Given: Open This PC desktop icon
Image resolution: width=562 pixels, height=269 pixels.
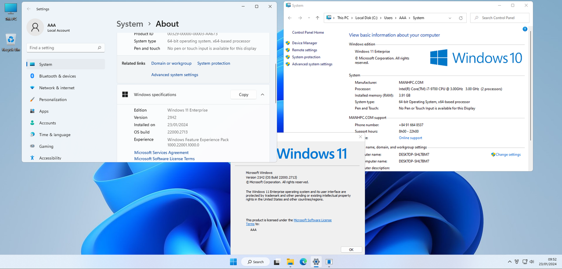Looking at the screenshot, I should [x=11, y=12].
